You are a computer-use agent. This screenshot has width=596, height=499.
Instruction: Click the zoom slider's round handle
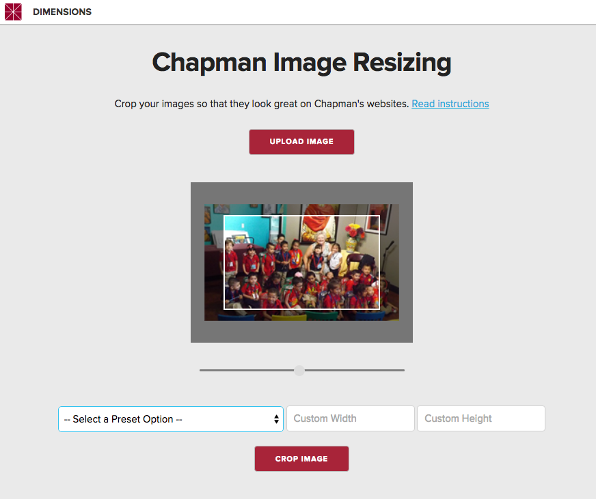tap(299, 370)
